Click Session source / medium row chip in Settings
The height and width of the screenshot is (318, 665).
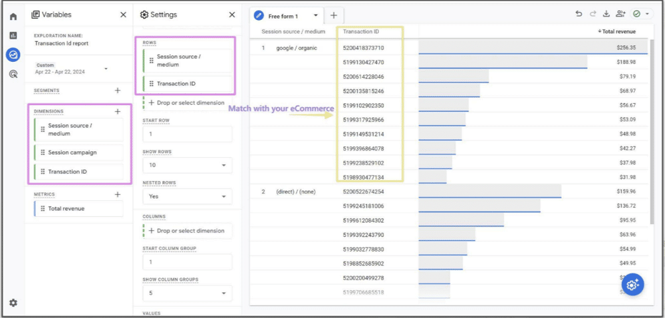[x=188, y=61]
